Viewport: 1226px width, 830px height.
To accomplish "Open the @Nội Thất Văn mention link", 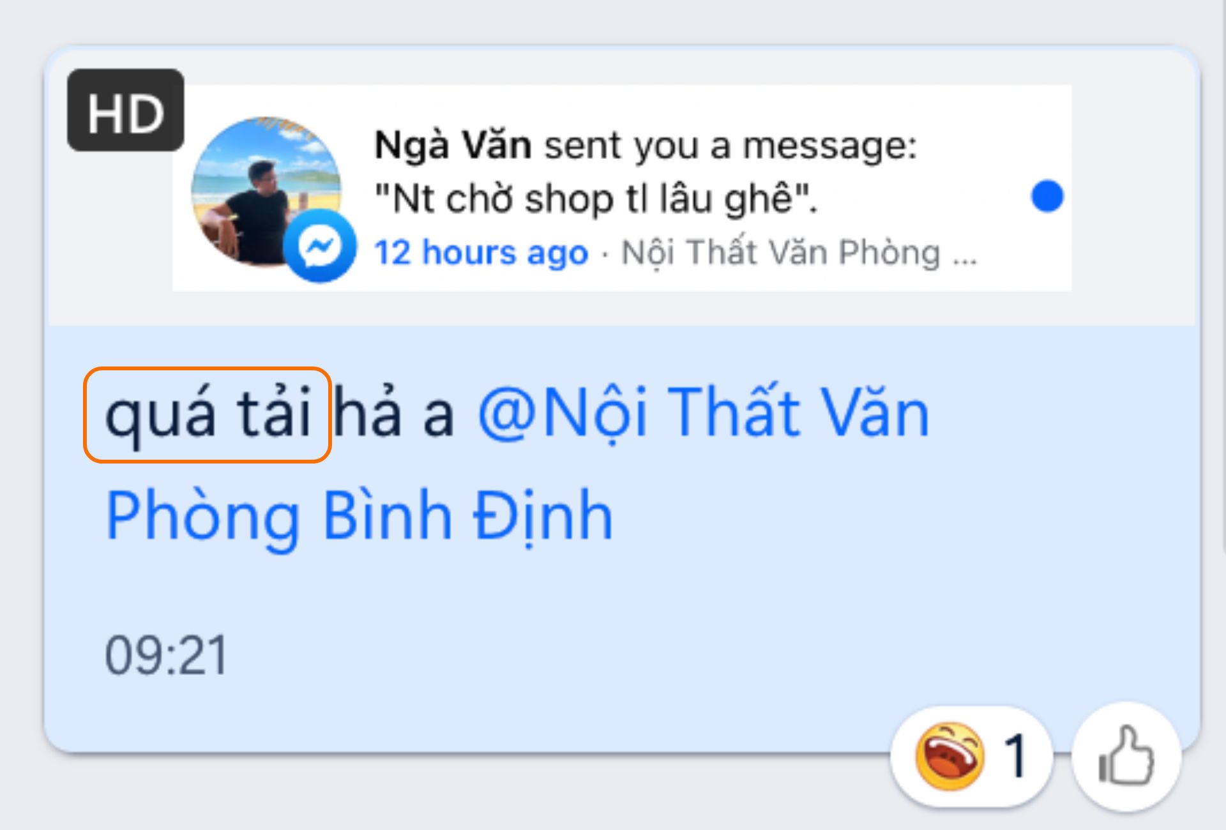I will [704, 414].
